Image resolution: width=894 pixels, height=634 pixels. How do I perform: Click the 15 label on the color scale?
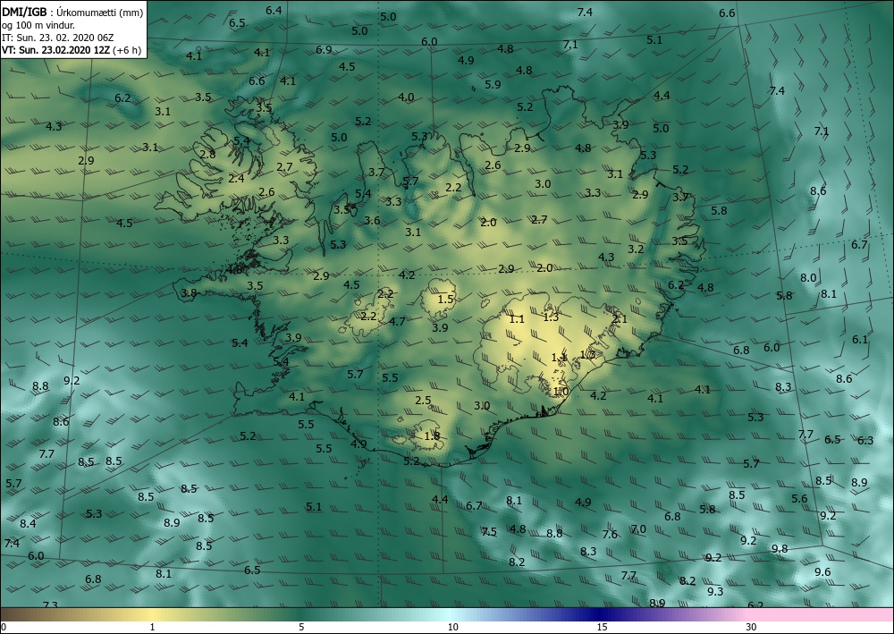(x=602, y=628)
